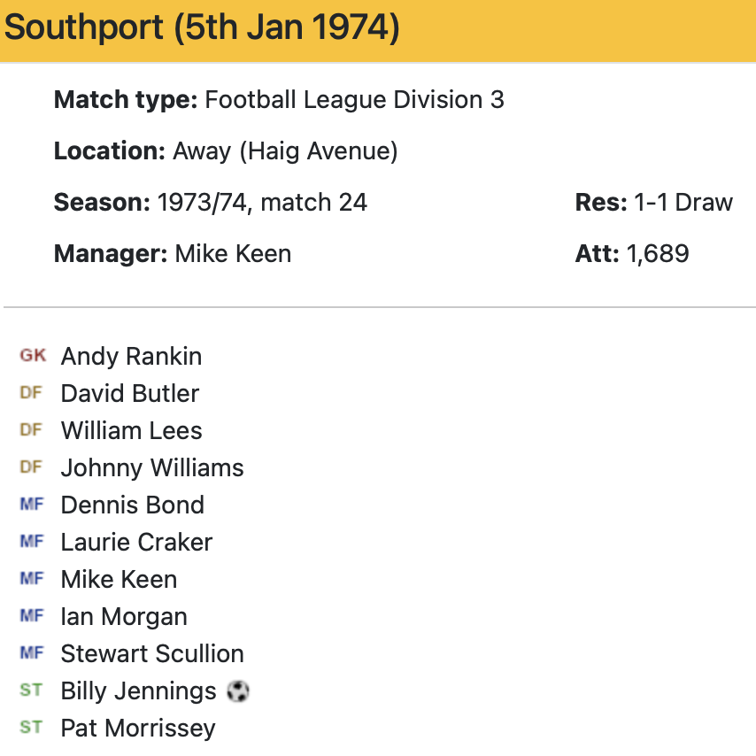Click the ST icon beside Pat Morrissey
Screen dimensions: 756x756
31,728
